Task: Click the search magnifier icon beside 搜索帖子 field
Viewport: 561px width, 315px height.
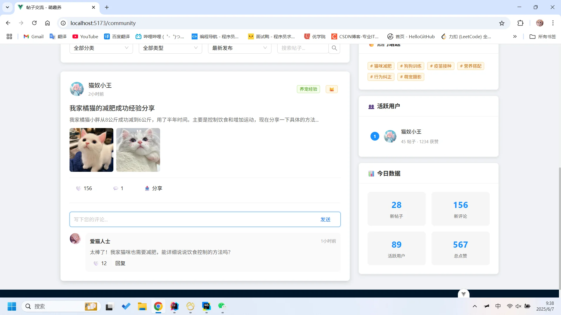Action: (x=334, y=48)
